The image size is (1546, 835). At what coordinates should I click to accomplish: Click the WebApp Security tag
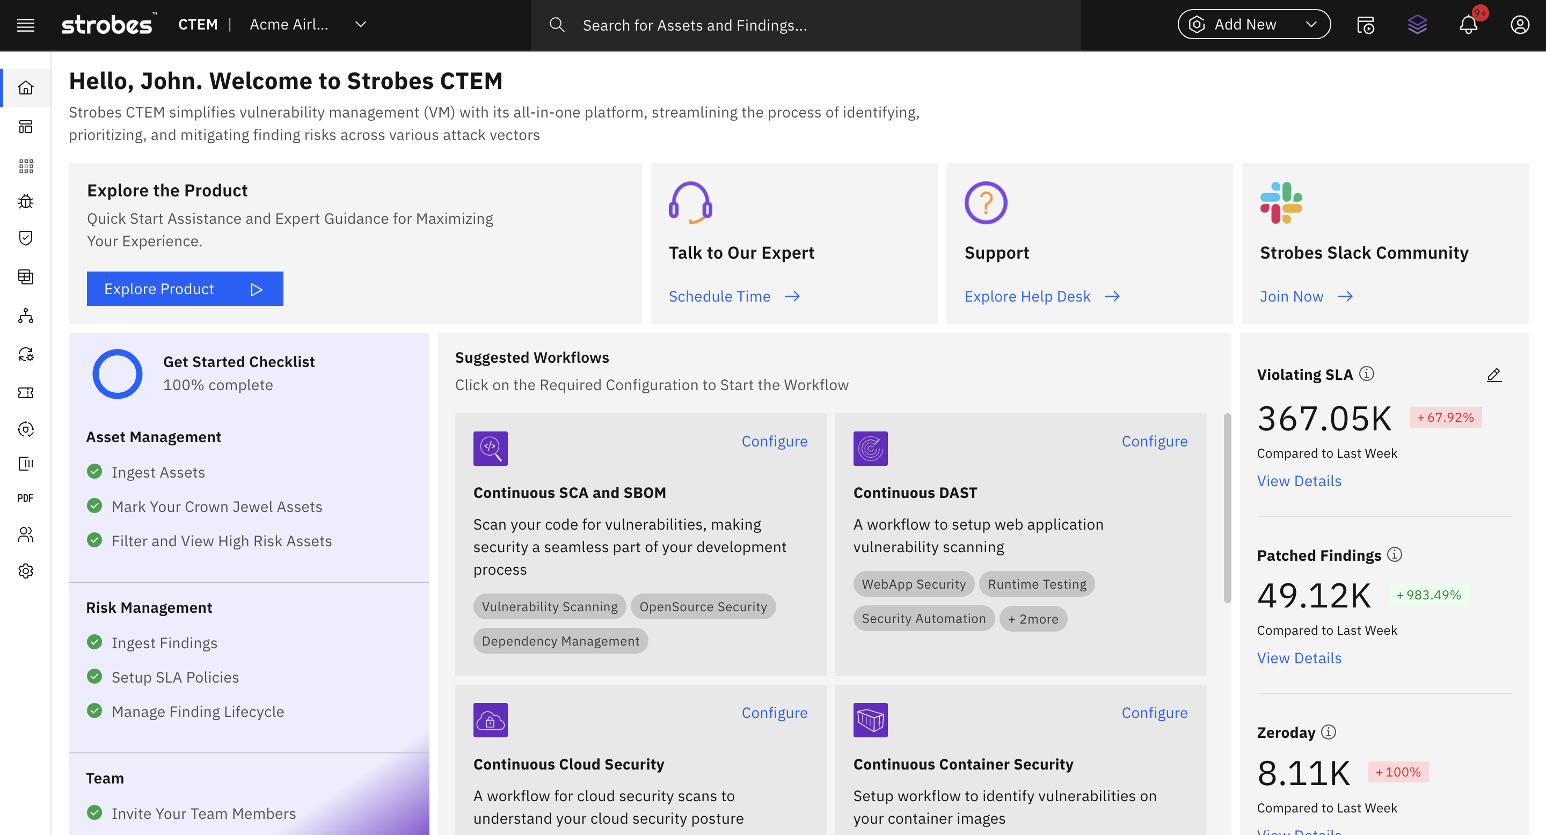click(914, 584)
